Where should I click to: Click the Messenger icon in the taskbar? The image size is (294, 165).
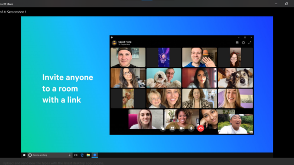[x=95, y=155]
